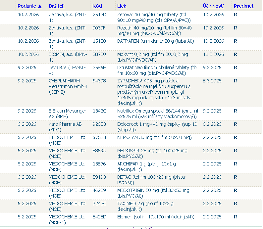The height and width of the screenshot is (229, 263).
Task: Select code 1343C cell
Action: pos(99,111)
